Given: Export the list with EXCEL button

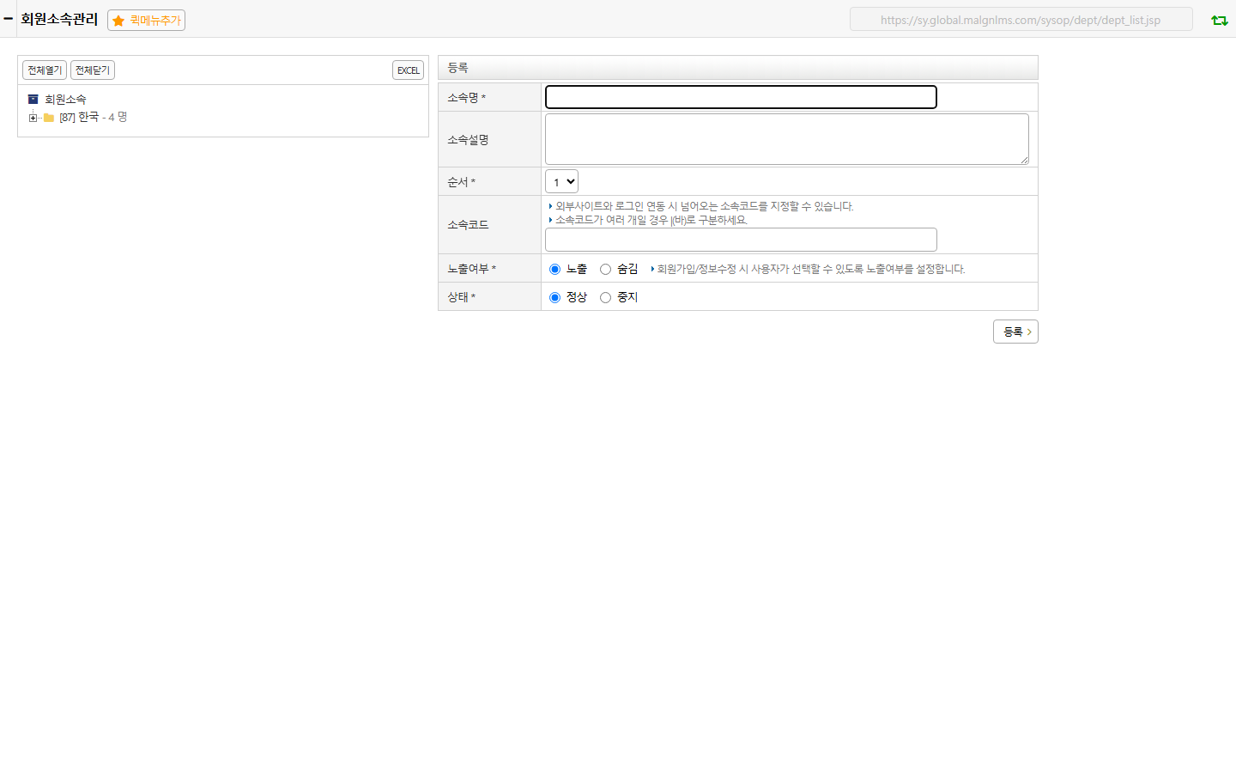Looking at the screenshot, I should (408, 70).
